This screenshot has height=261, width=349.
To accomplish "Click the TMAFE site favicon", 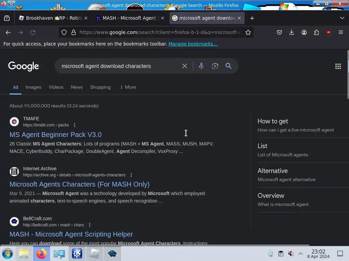I will [14, 122].
